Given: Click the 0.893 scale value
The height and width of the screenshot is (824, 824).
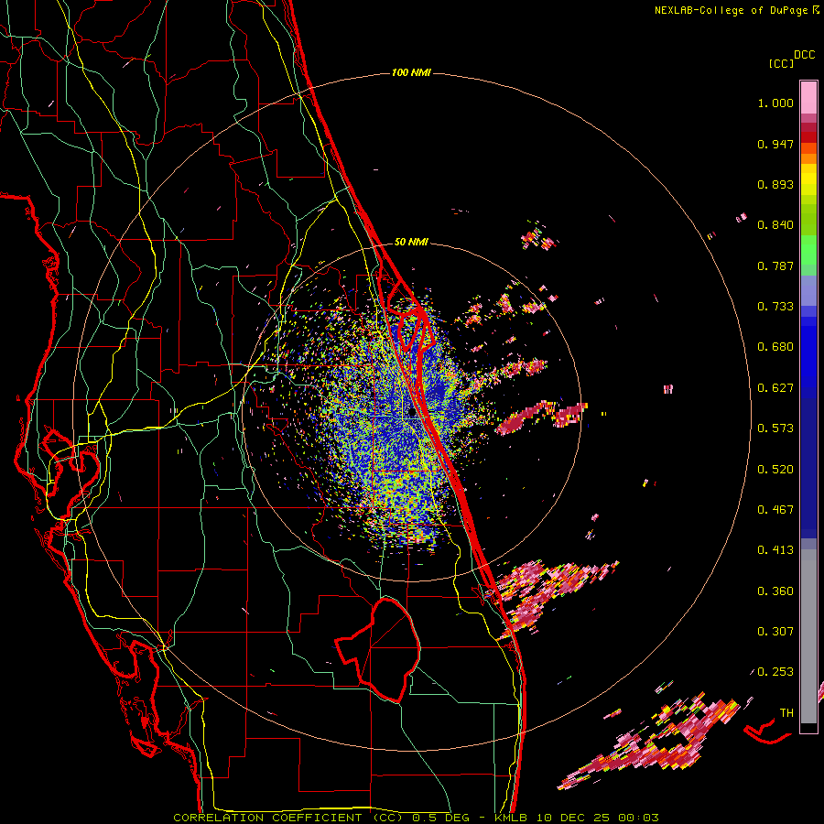Looking at the screenshot, I should [x=775, y=184].
